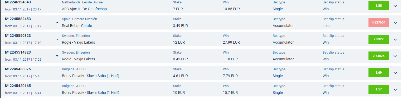This screenshot has height=98, width=403.
Task: Select bet number 2246394843
Action: point(18,2)
